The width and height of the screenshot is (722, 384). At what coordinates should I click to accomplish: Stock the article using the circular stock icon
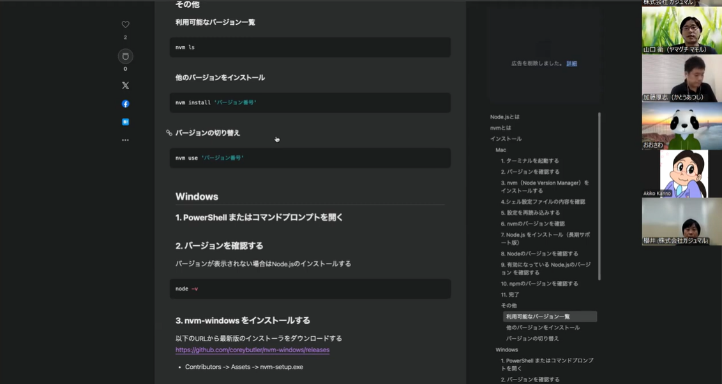click(x=125, y=56)
